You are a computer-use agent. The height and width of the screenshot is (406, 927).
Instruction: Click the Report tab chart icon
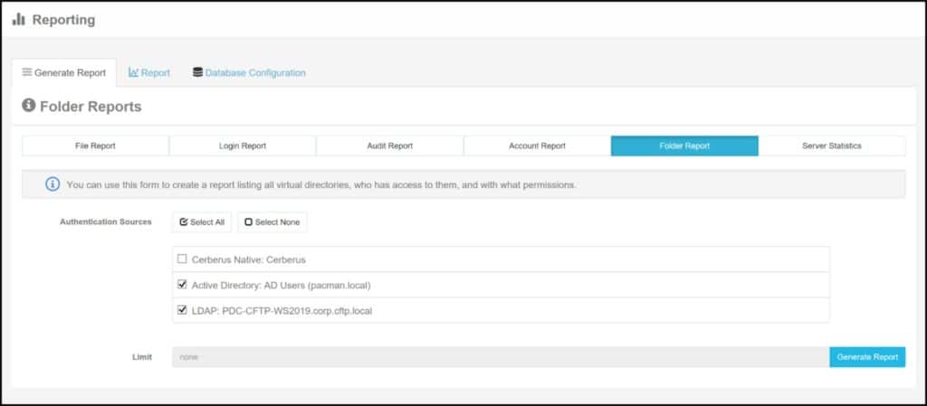click(134, 72)
